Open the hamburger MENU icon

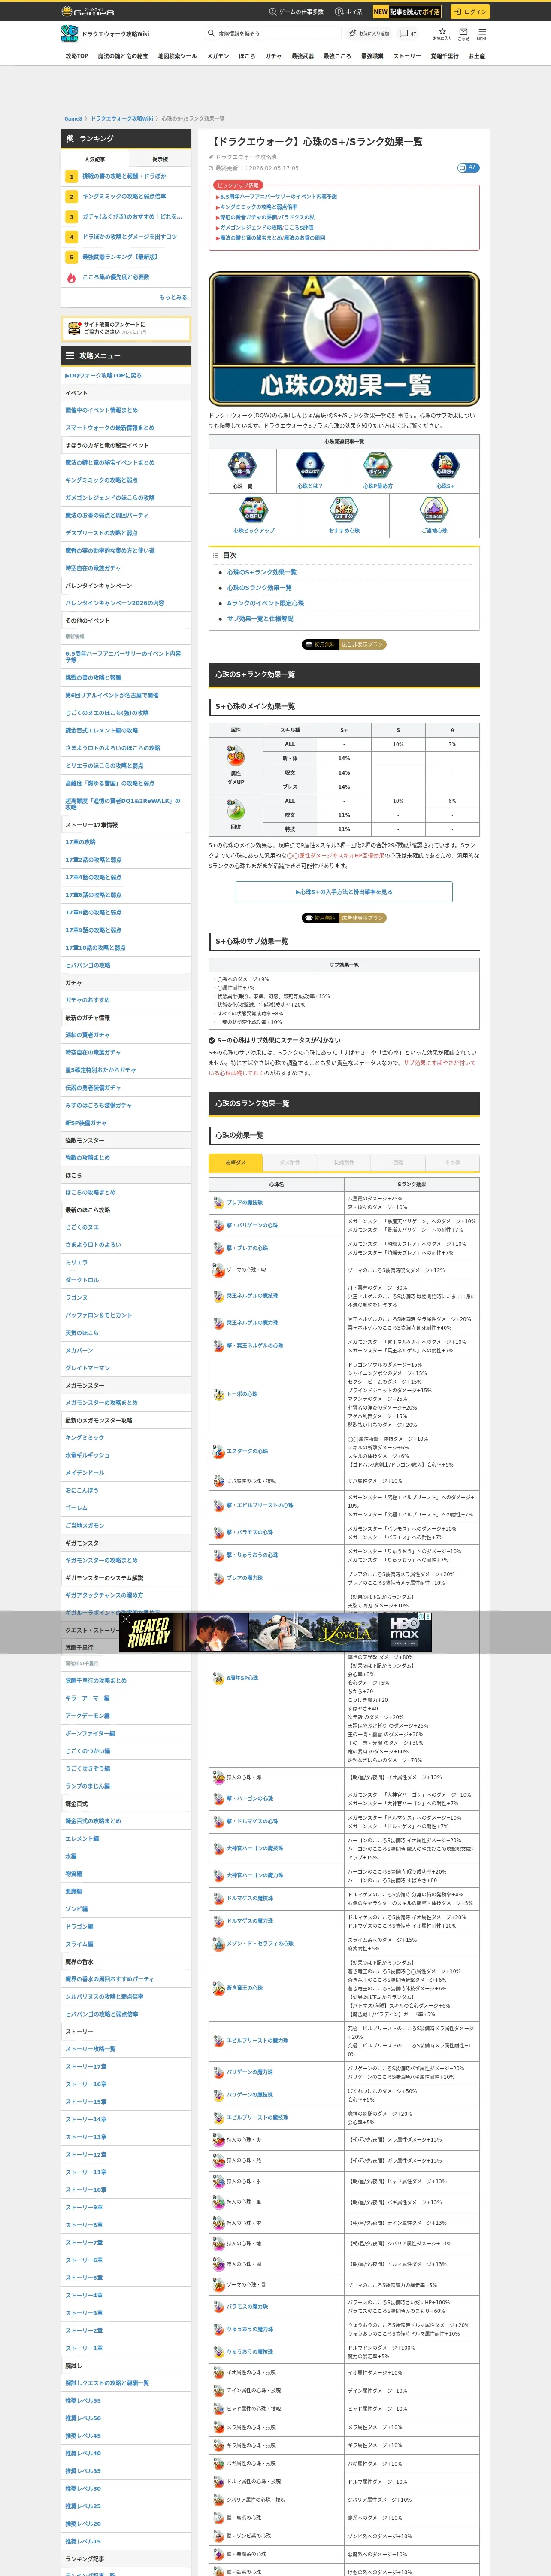point(482,34)
